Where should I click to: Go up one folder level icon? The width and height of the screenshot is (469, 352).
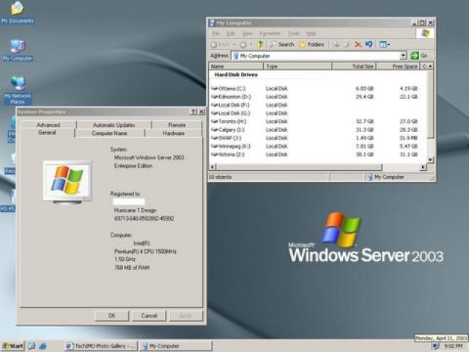tap(260, 45)
